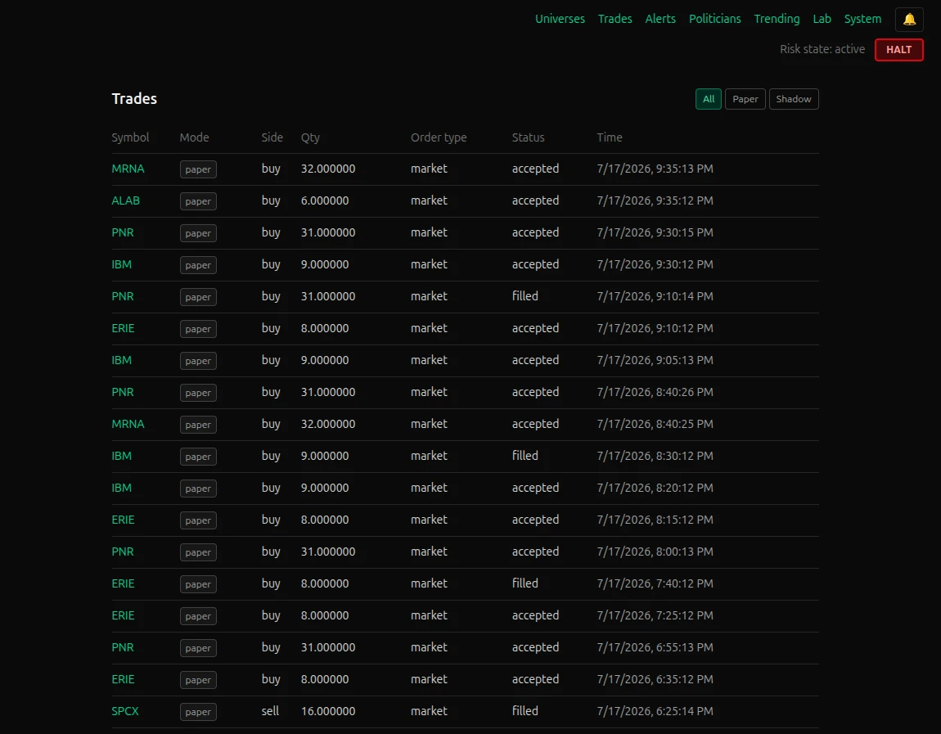941x734 pixels.
Task: Click the Order type column header
Action: [439, 137]
